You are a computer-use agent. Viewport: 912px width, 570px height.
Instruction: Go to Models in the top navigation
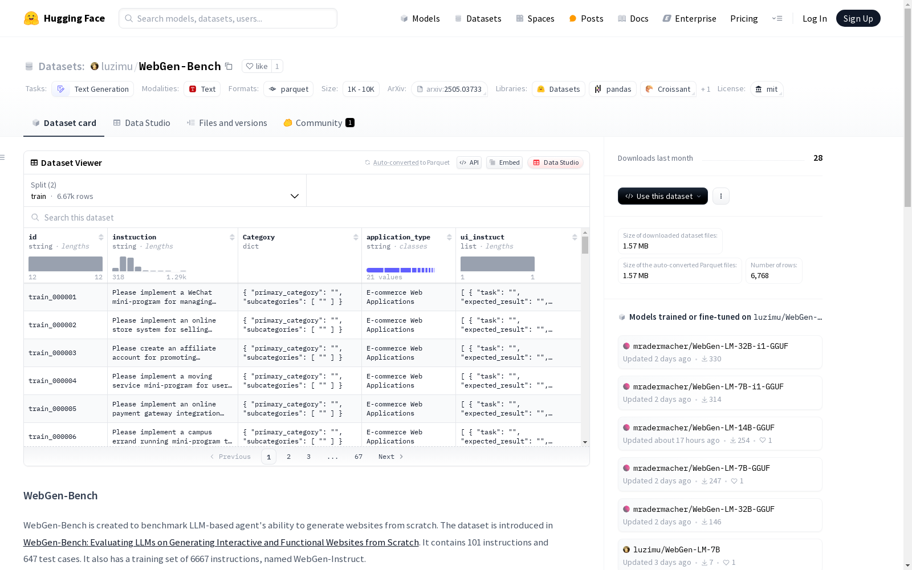tap(420, 18)
